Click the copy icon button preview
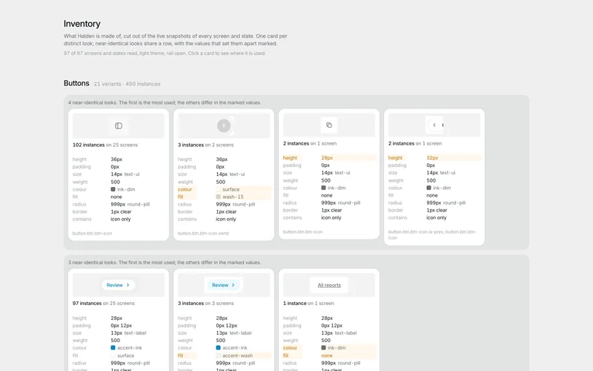This screenshot has height=371, width=593. [x=329, y=125]
